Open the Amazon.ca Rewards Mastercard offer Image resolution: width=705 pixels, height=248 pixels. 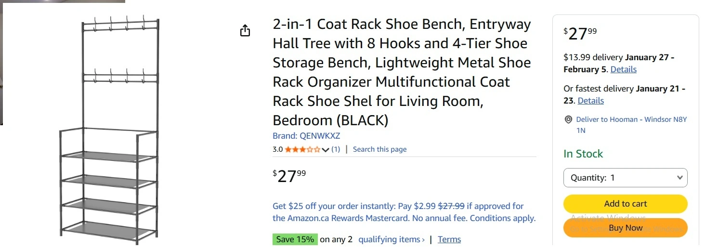[404, 212]
